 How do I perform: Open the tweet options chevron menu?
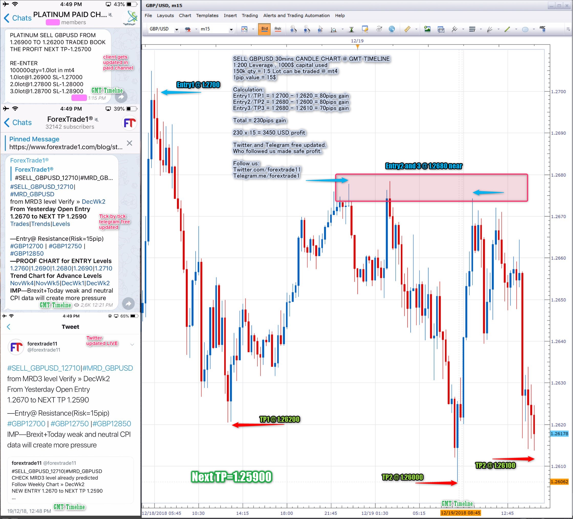coord(132,345)
